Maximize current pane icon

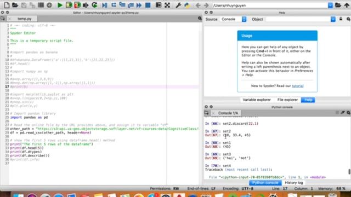pos(158,5)
